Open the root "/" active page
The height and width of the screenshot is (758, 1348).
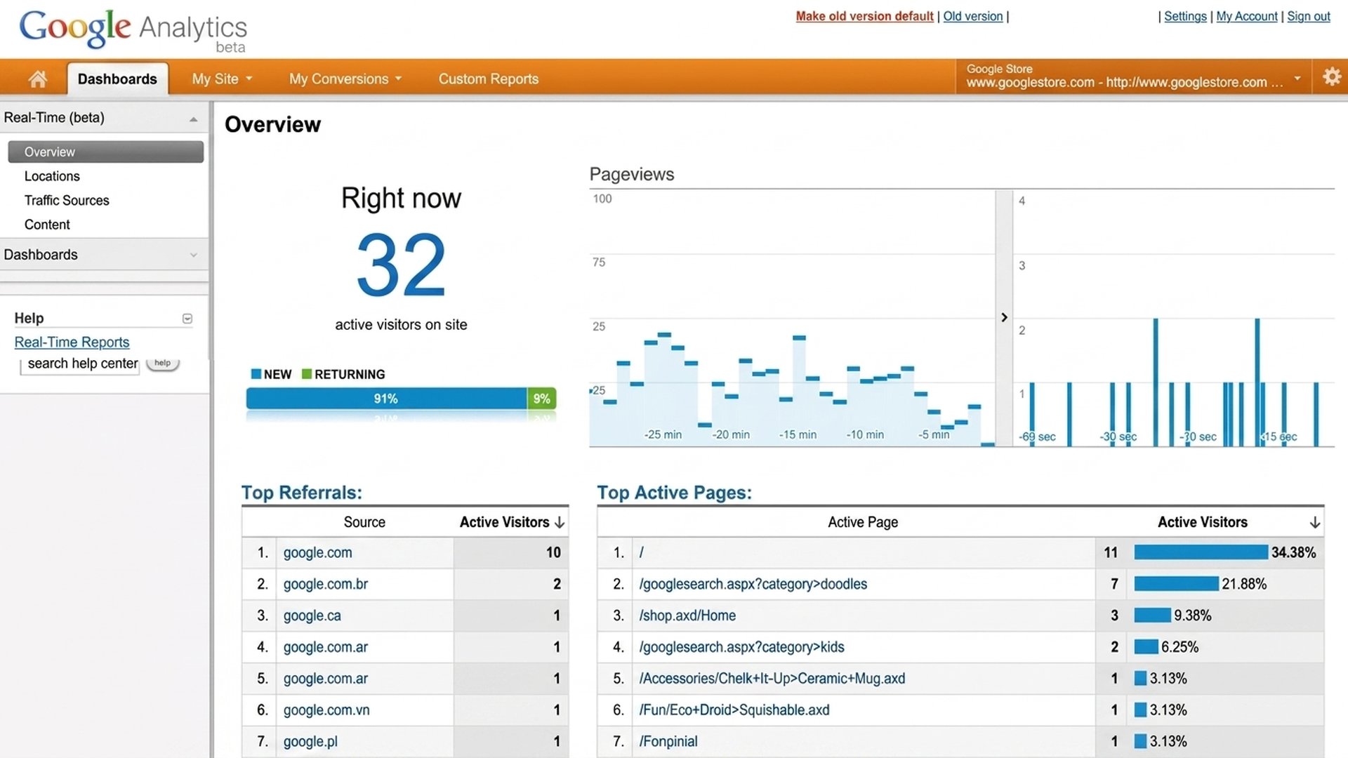[642, 553]
